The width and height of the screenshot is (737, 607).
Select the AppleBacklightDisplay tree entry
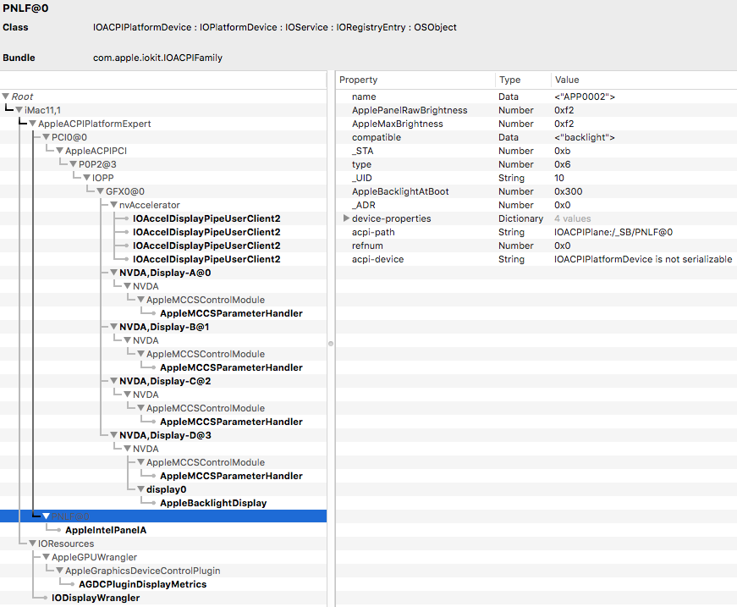coord(213,503)
